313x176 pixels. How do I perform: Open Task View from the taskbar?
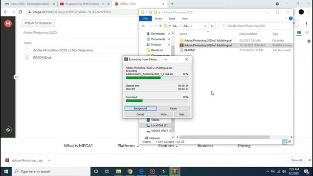pyautogui.click(x=107, y=172)
